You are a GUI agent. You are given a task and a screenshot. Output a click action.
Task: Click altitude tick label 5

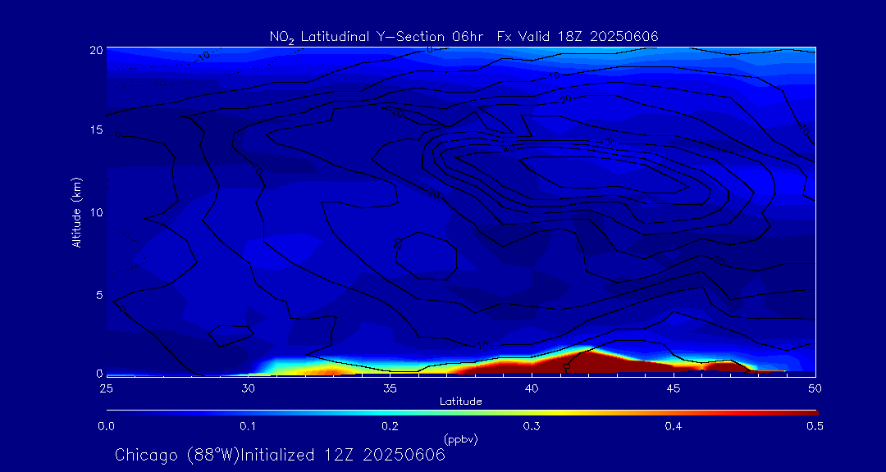99,294
